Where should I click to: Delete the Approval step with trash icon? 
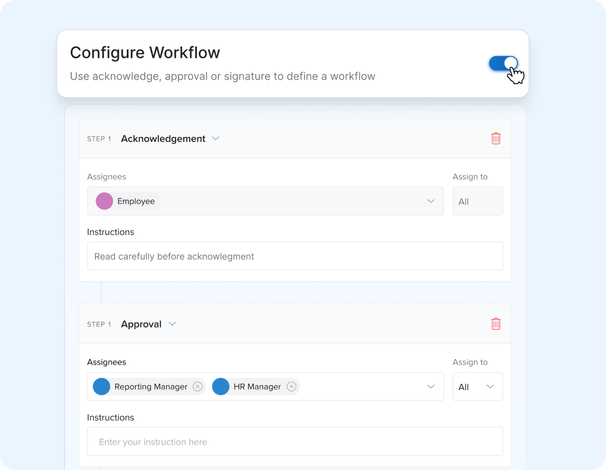click(496, 324)
